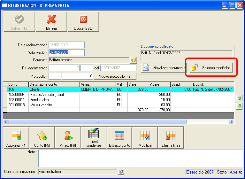The image size is (245, 179).
Task: Click the Dare column header
Action: (x=138, y=84)
